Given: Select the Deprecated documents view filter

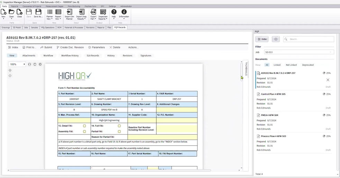Looking at the screenshot, I should (x=308, y=65).
